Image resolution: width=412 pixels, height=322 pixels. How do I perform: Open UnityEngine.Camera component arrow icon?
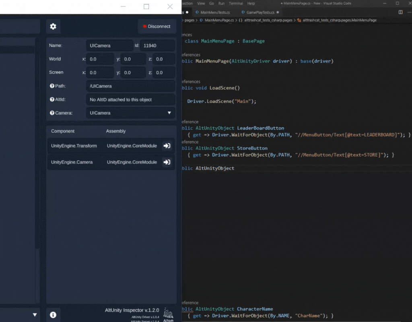point(167,162)
